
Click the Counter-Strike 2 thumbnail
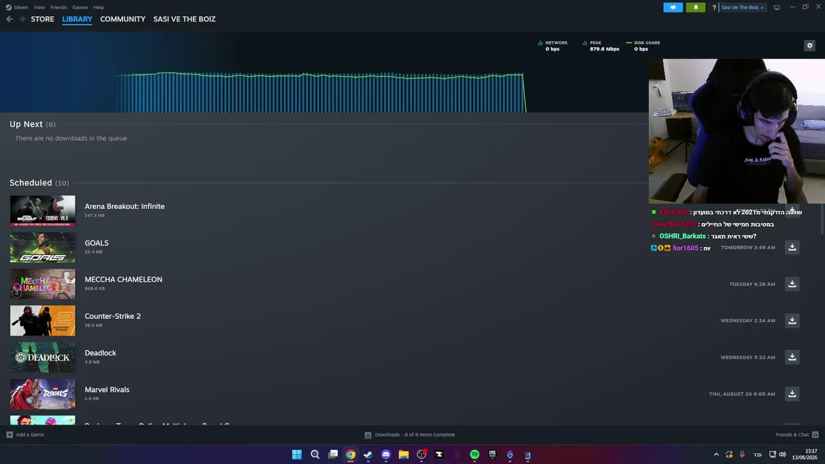(x=43, y=321)
